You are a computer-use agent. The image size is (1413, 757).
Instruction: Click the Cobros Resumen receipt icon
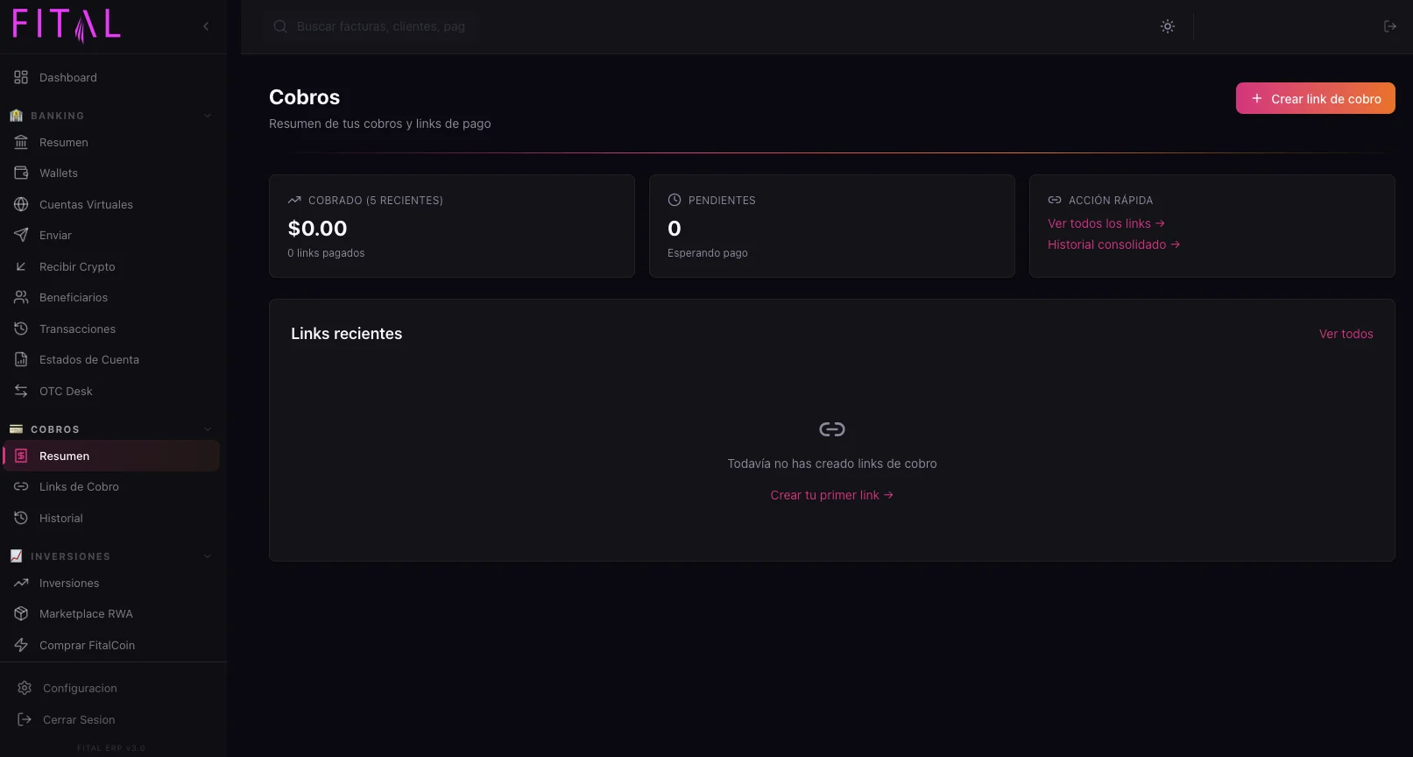(21, 456)
